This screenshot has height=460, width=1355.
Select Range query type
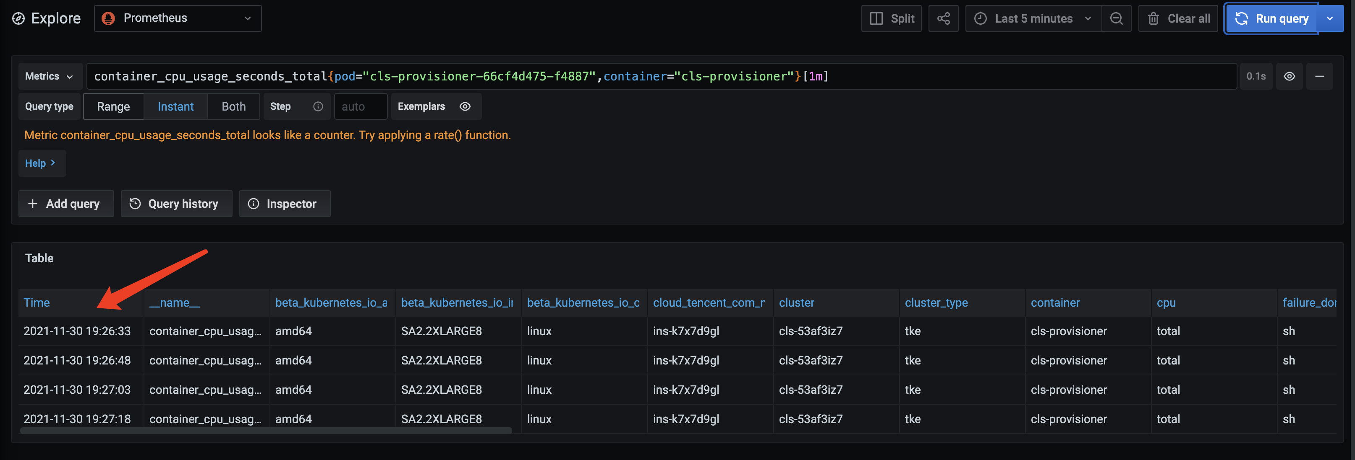point(114,106)
